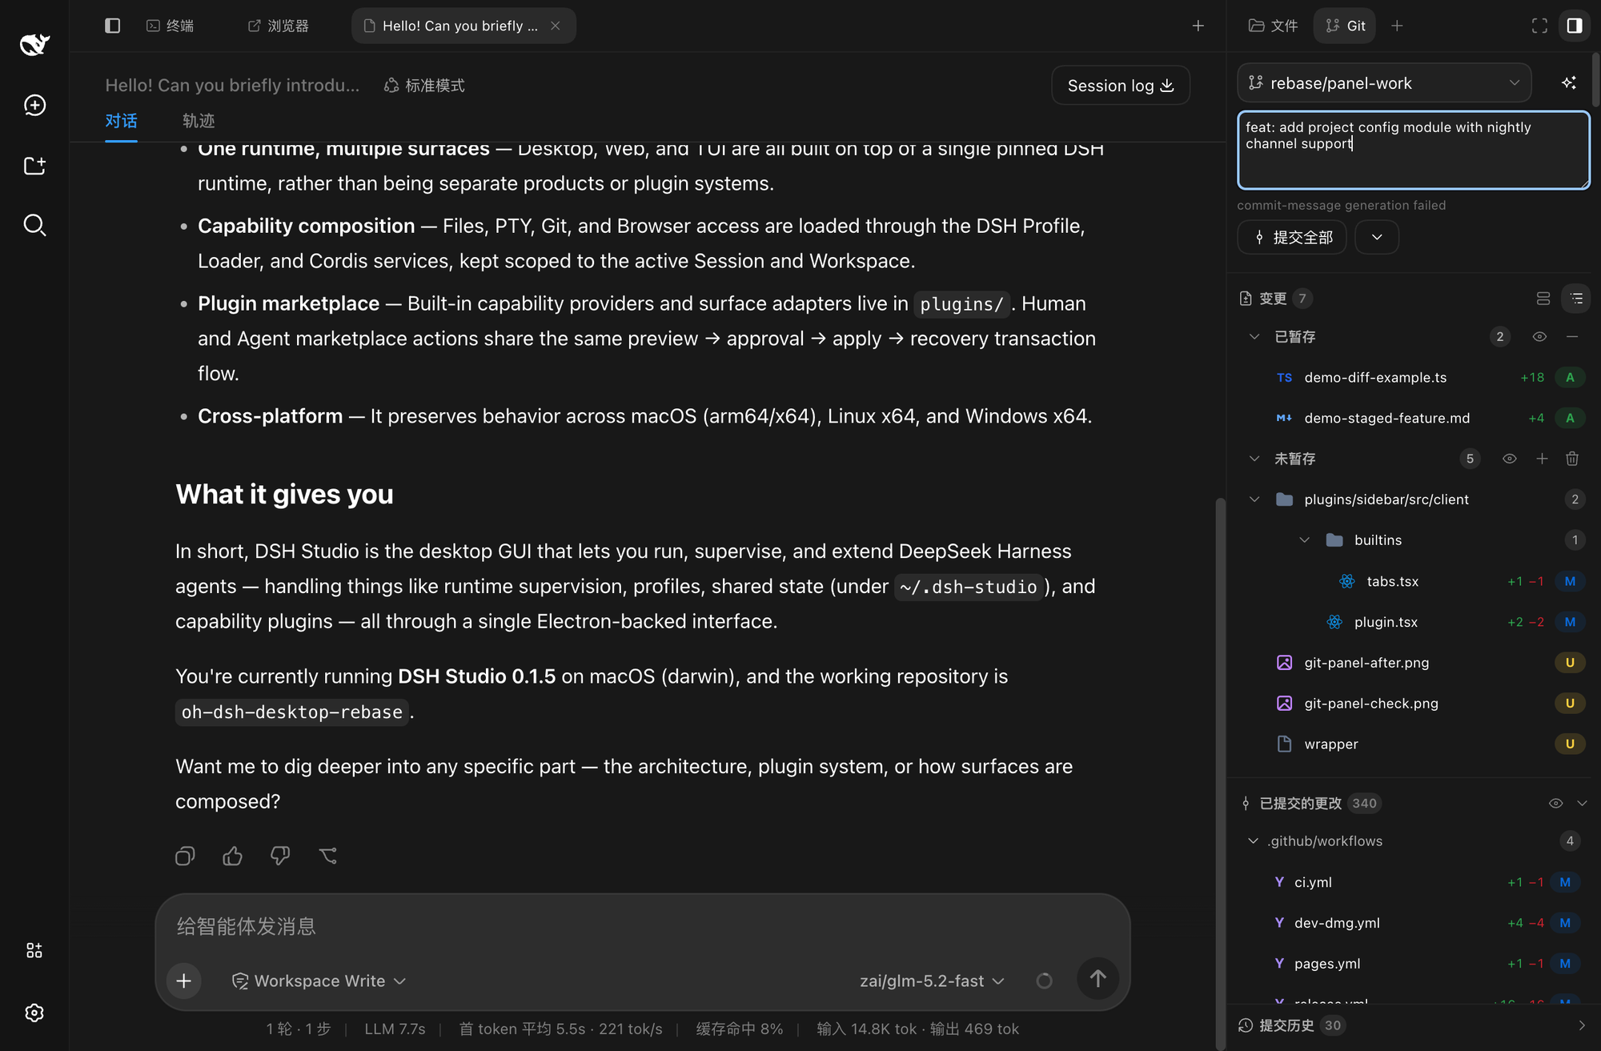Image resolution: width=1601 pixels, height=1051 pixels.
Task: Give thumbs up to the response
Action: [x=232, y=856]
